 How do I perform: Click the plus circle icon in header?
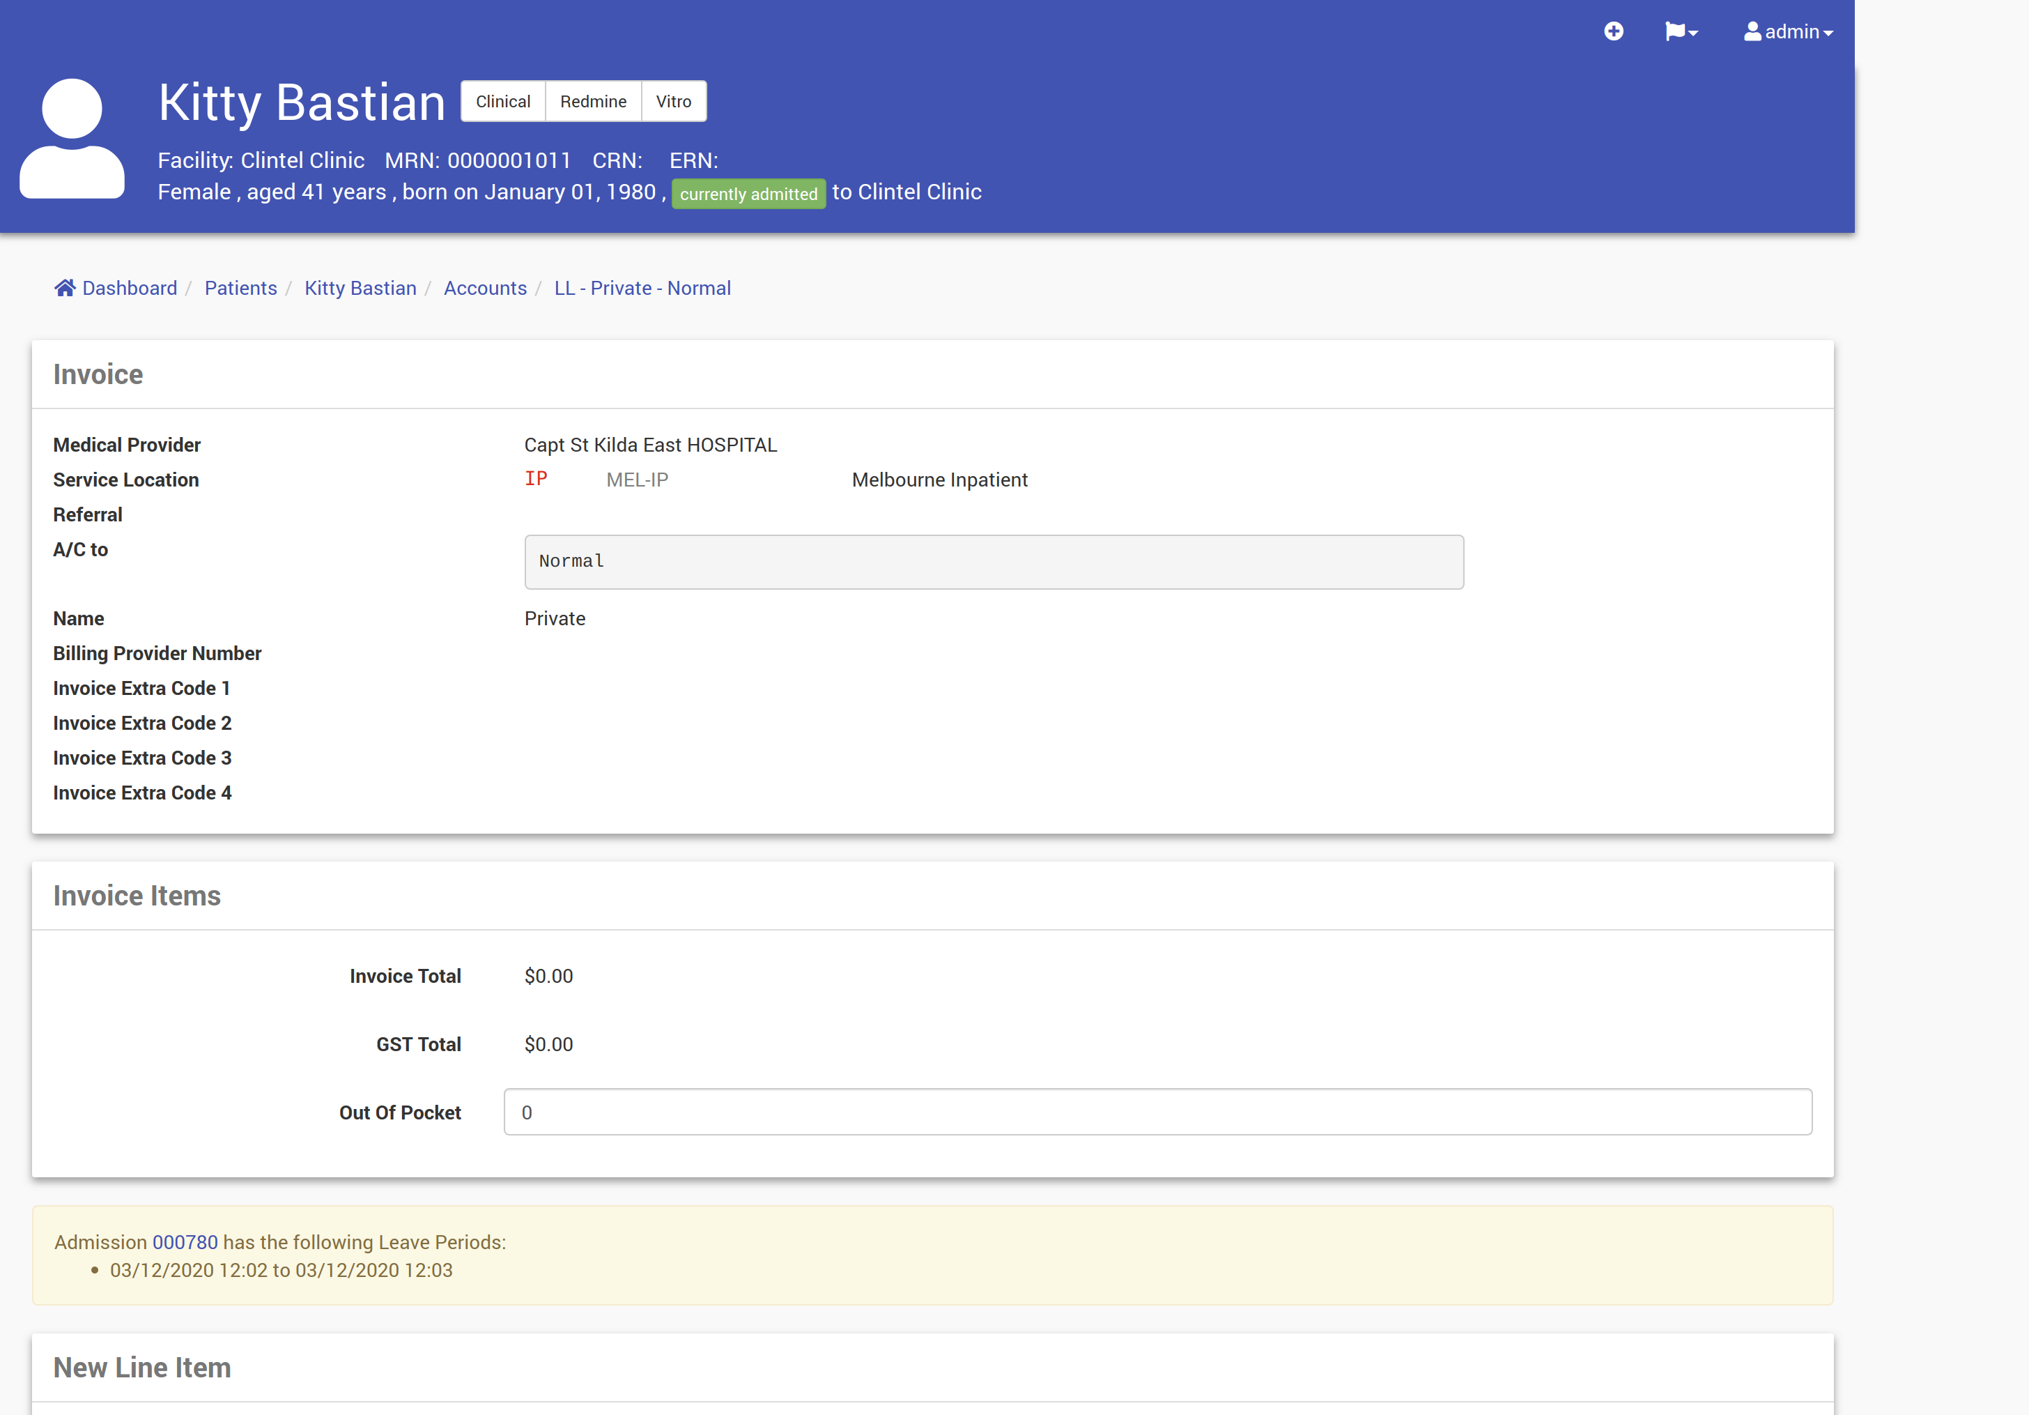1613,32
